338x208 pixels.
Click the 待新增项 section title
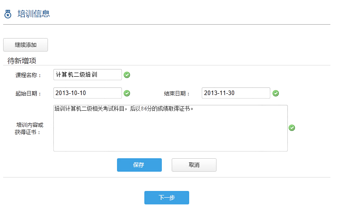point(22,60)
